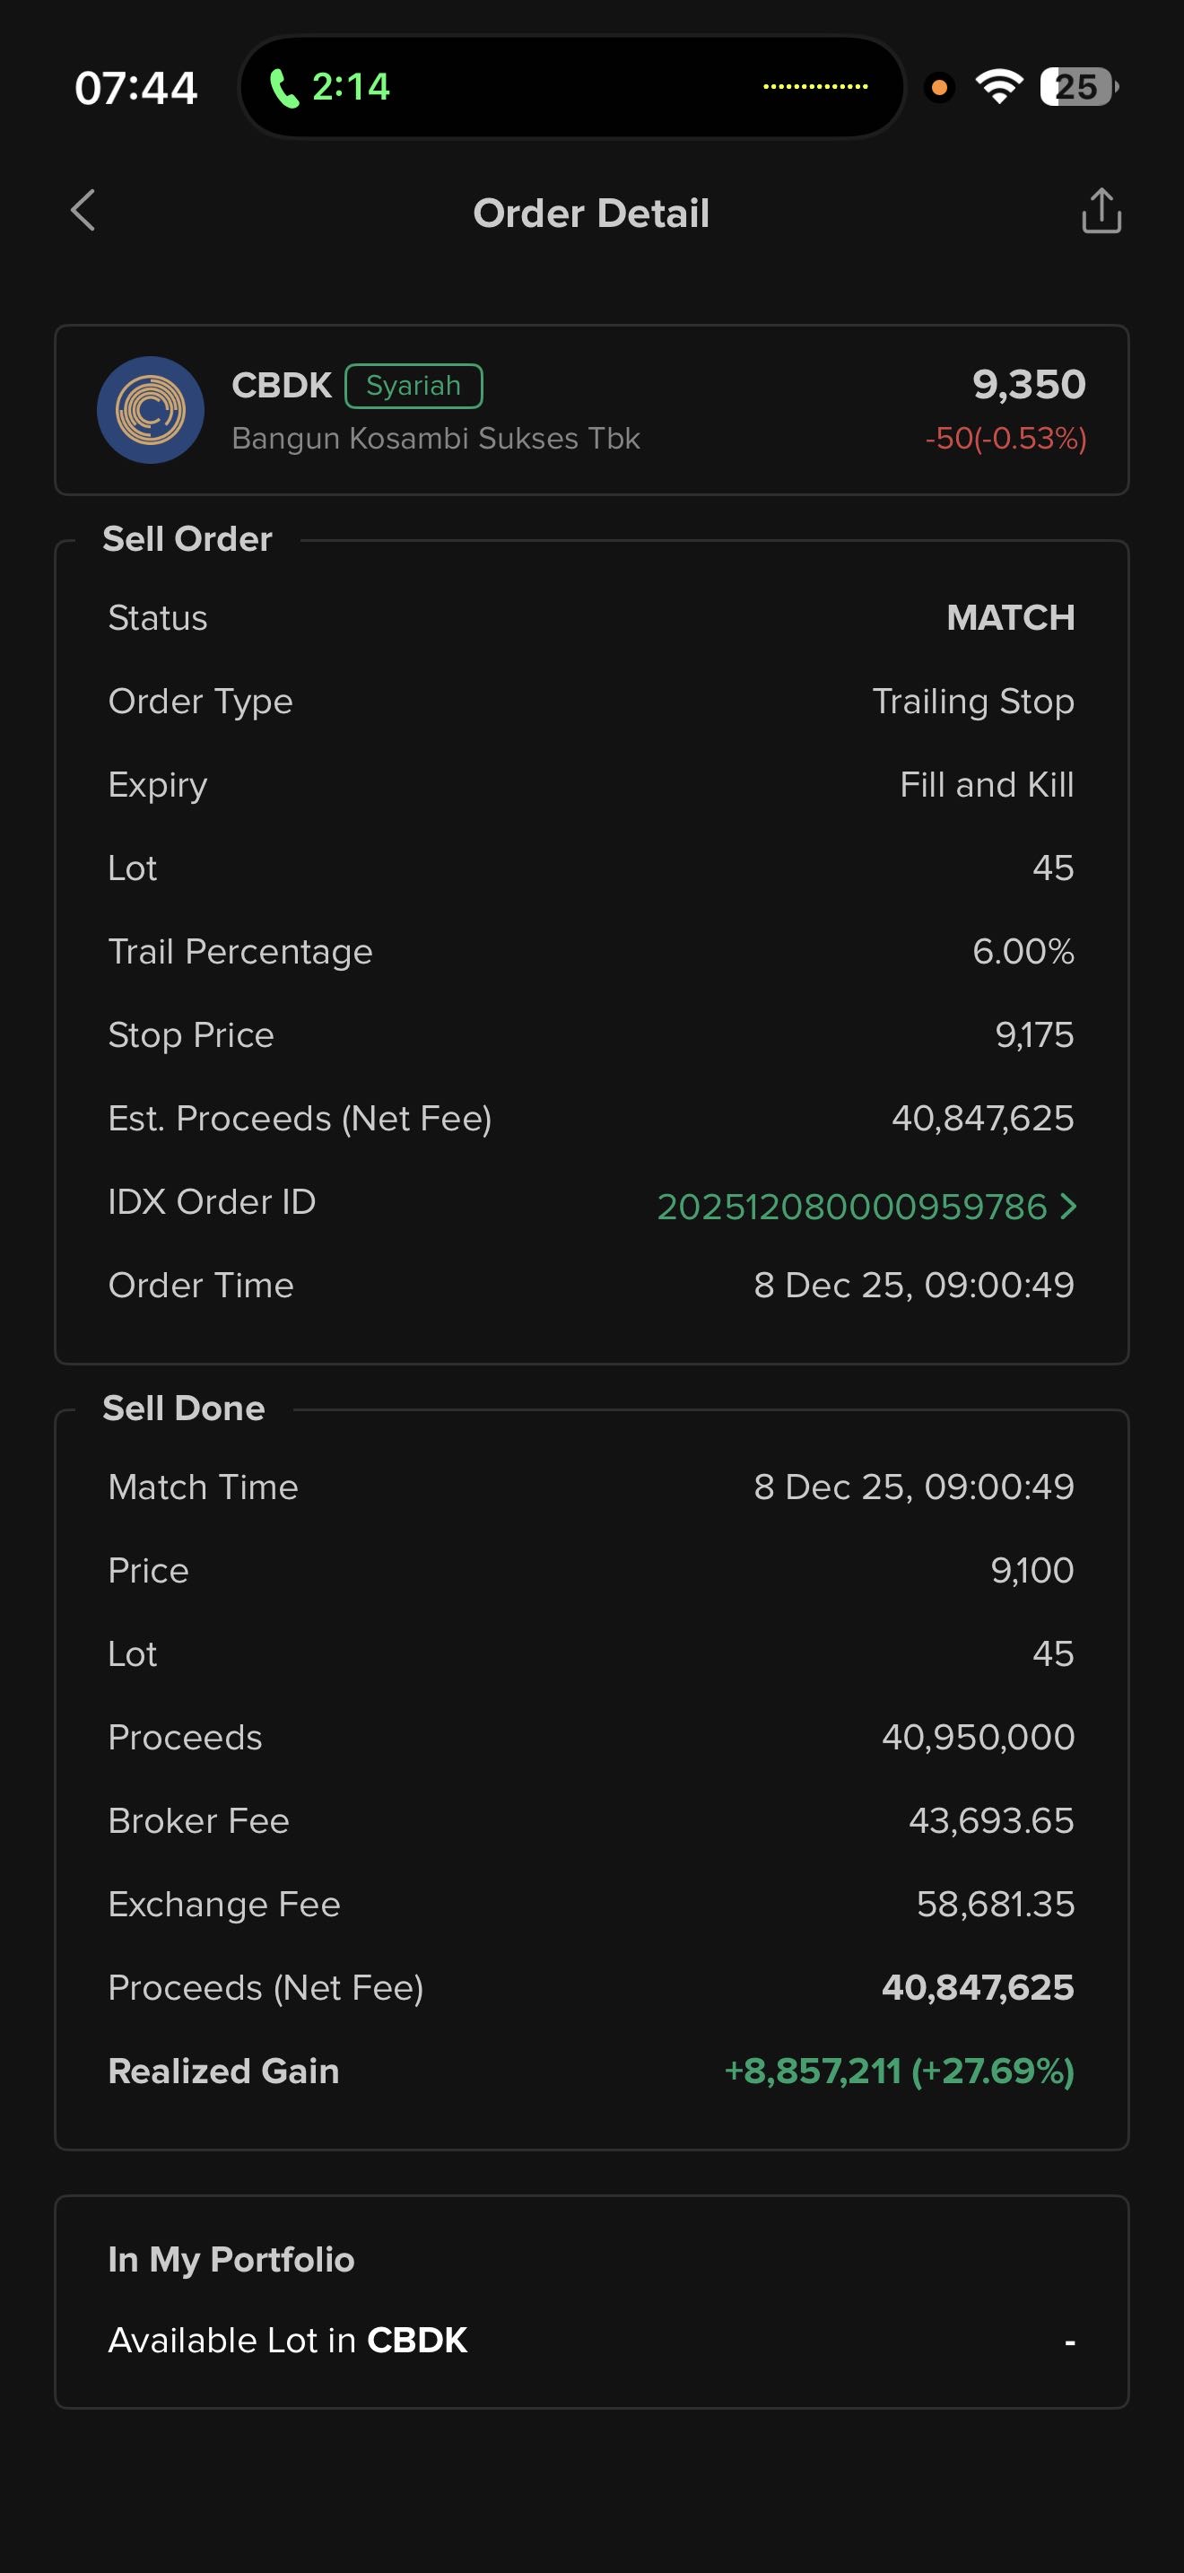Tap the 07:44 status bar clock
The width and height of the screenshot is (1184, 2573).
(x=135, y=88)
